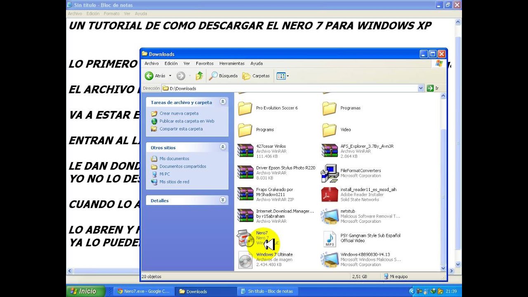Collapse the Otros sitios panel
Image resolution: width=528 pixels, height=297 pixels.
[223, 147]
